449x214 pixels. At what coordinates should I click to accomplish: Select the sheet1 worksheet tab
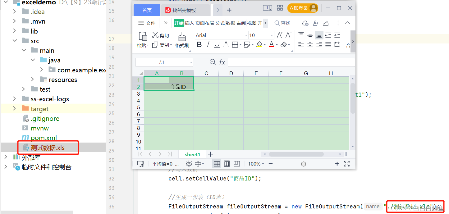[x=192, y=154]
